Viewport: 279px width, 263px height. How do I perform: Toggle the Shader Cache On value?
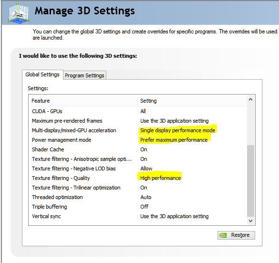point(144,149)
